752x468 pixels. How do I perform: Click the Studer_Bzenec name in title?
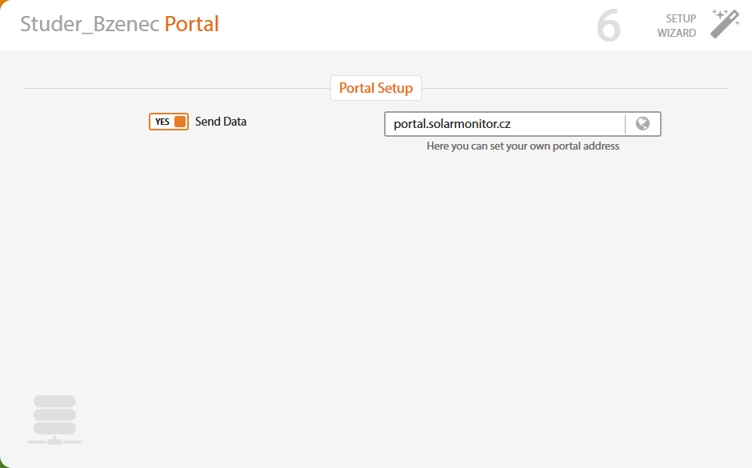90,24
